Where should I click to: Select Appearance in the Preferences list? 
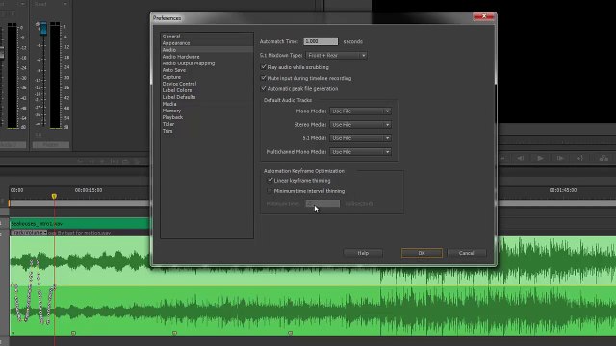pos(176,43)
